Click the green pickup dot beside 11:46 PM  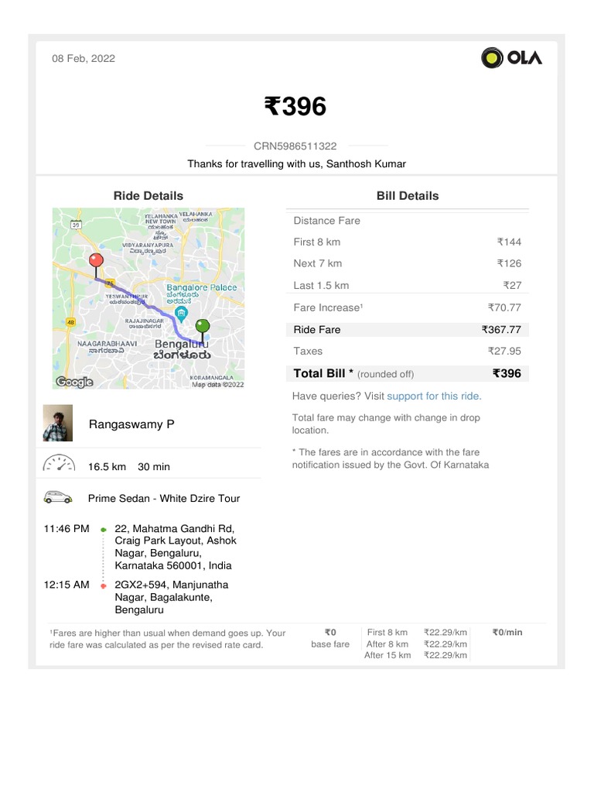(x=104, y=530)
